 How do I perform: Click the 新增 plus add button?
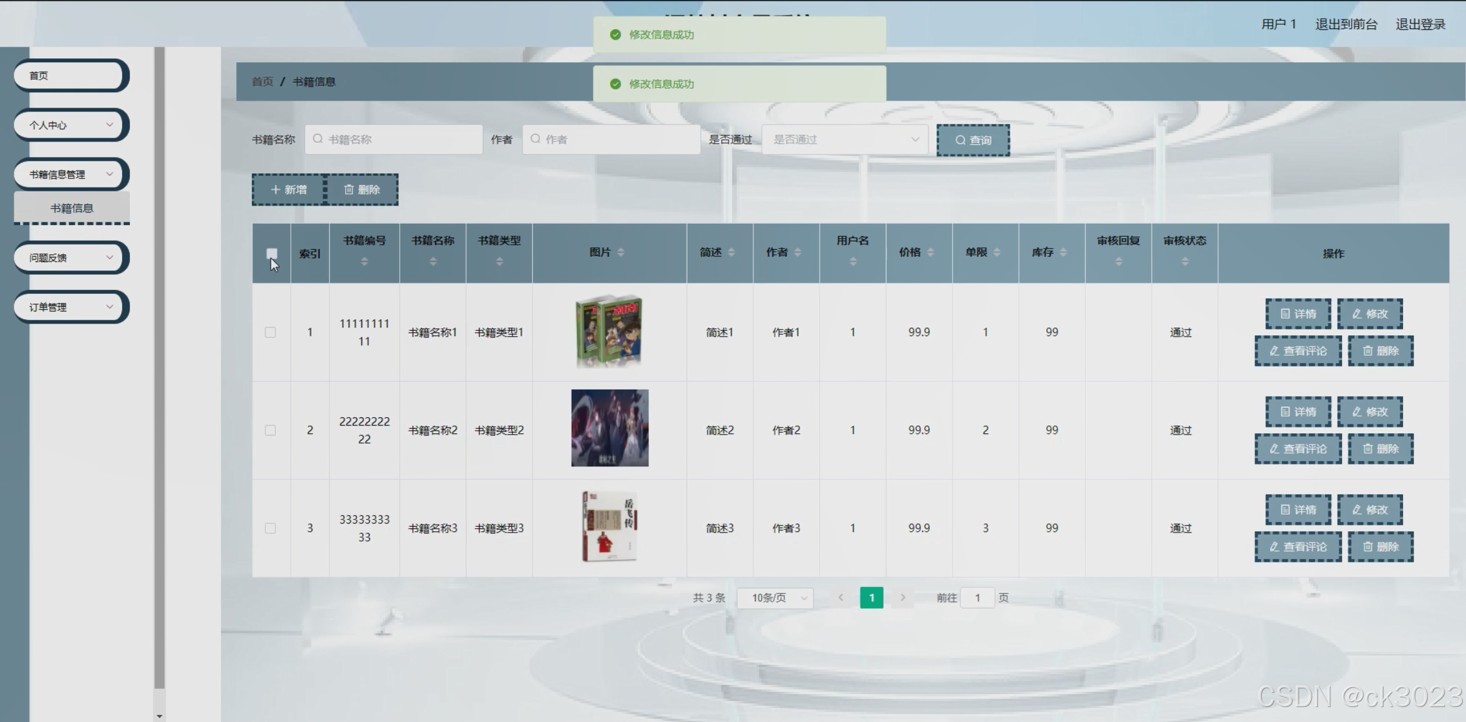(x=288, y=189)
